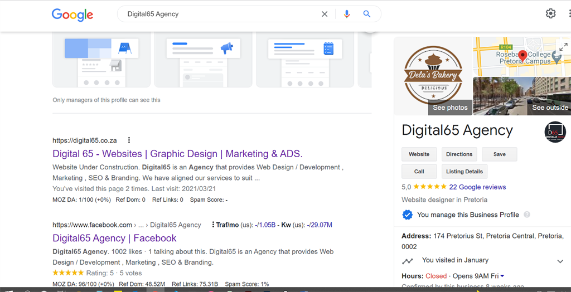Click help icon beside manage profile

526,215
